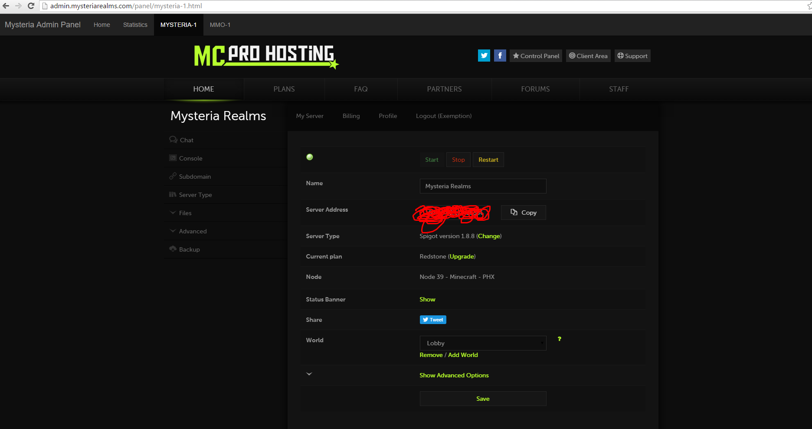Open the World selection dropdown
This screenshot has height=429, width=812.
(x=483, y=343)
